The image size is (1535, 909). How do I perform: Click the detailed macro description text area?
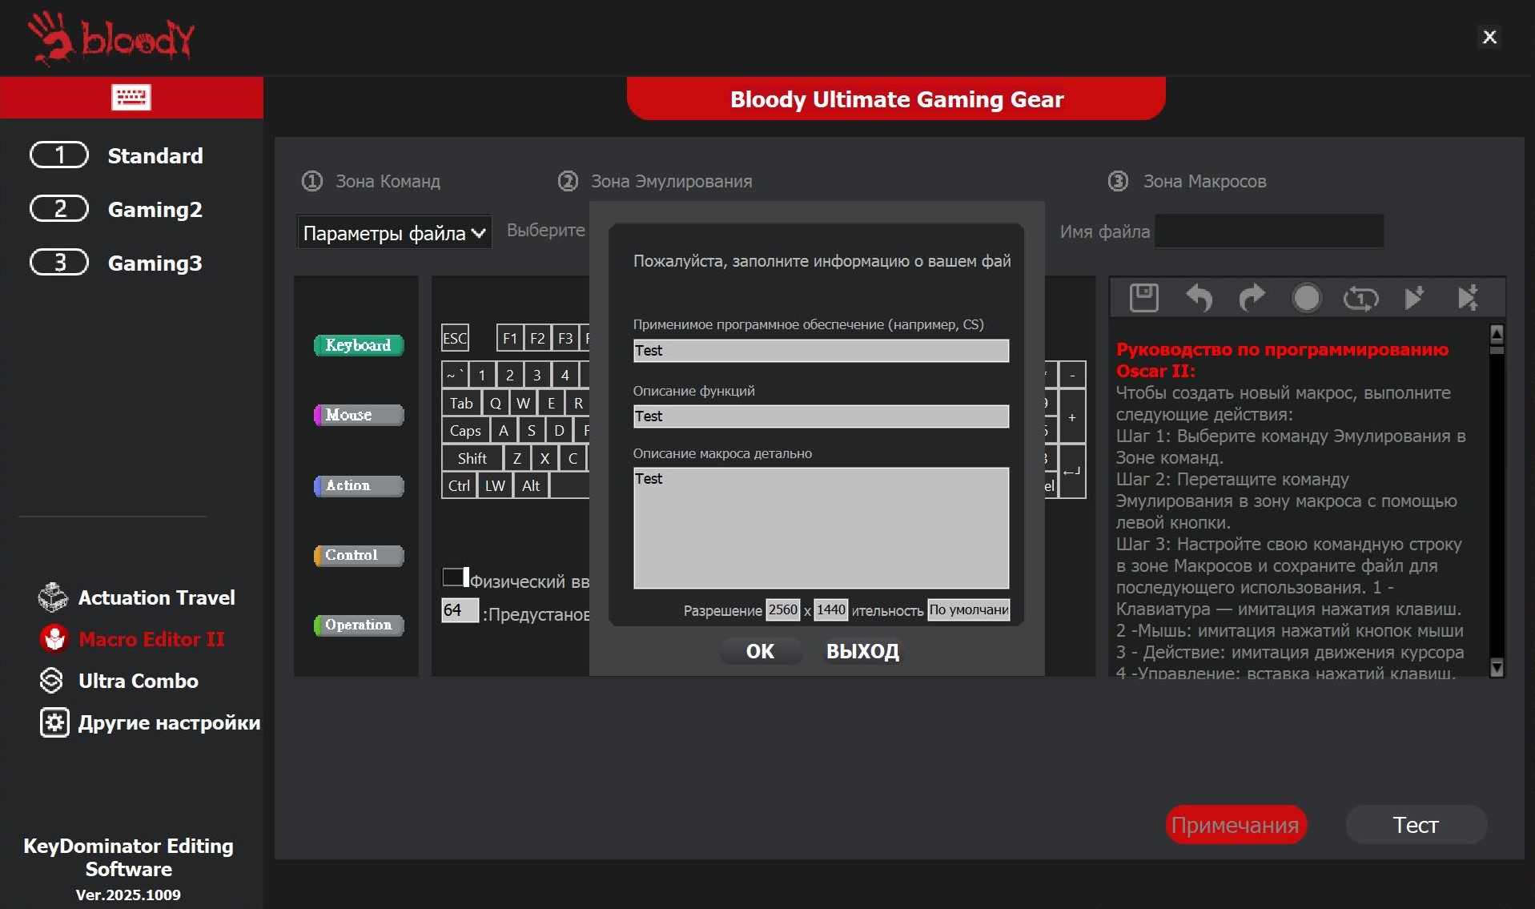coord(821,528)
